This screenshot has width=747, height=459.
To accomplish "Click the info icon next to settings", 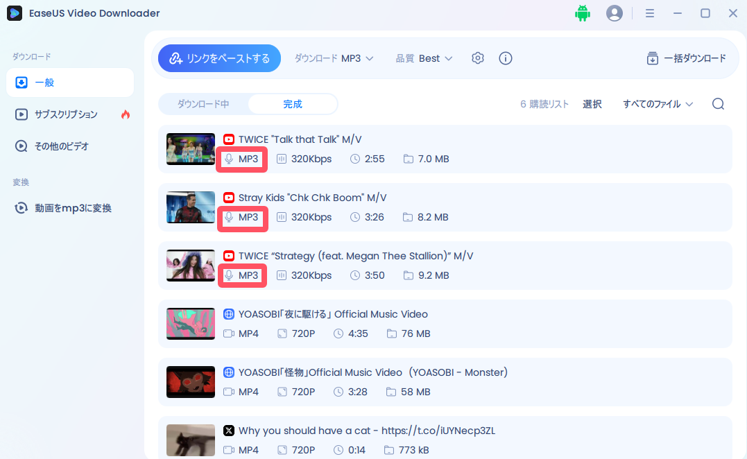I will click(505, 58).
